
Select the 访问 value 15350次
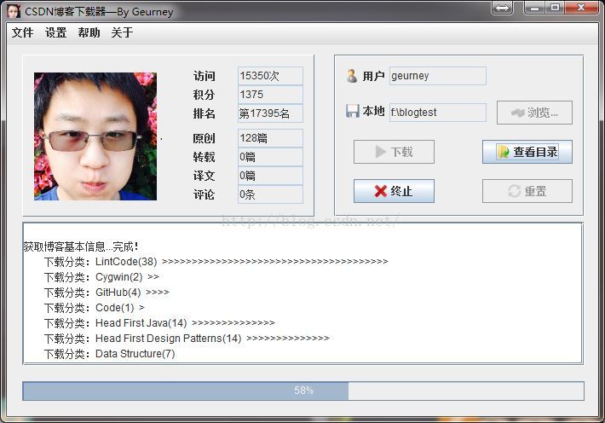pos(270,76)
